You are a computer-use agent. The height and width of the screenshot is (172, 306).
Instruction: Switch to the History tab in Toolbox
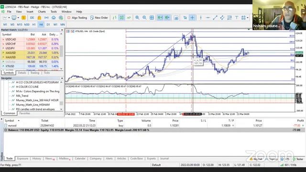(36, 159)
